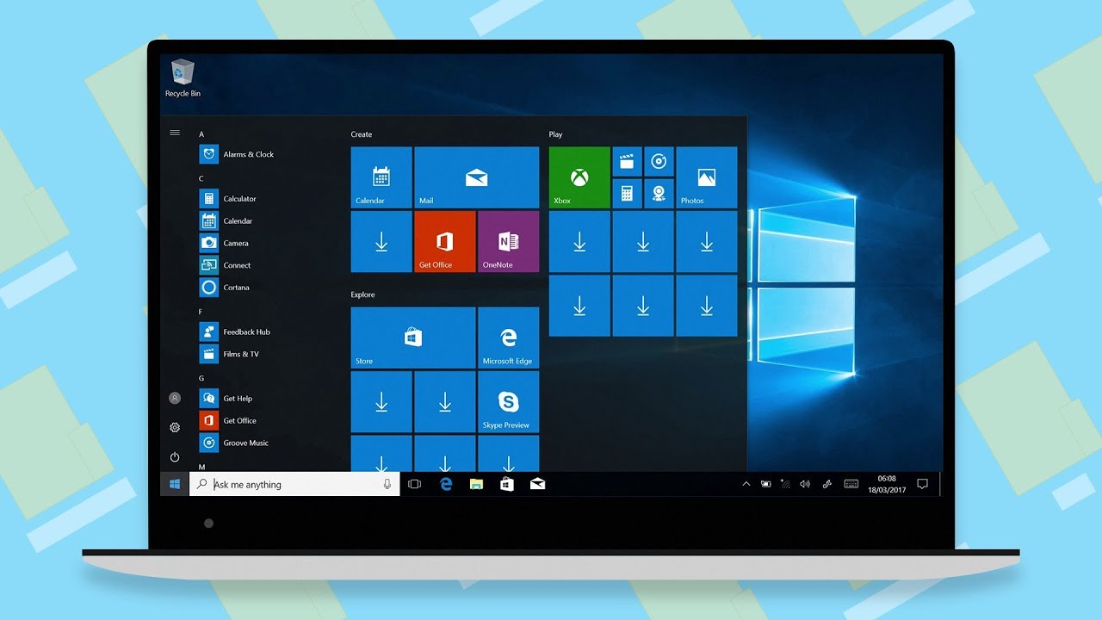
Task: Open the Photos tile
Action: point(707,177)
